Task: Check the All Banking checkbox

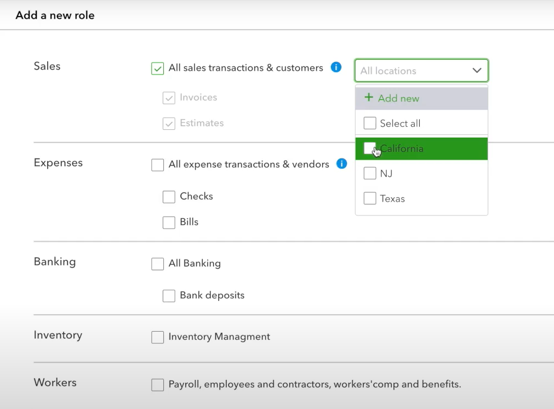Action: pyautogui.click(x=158, y=264)
